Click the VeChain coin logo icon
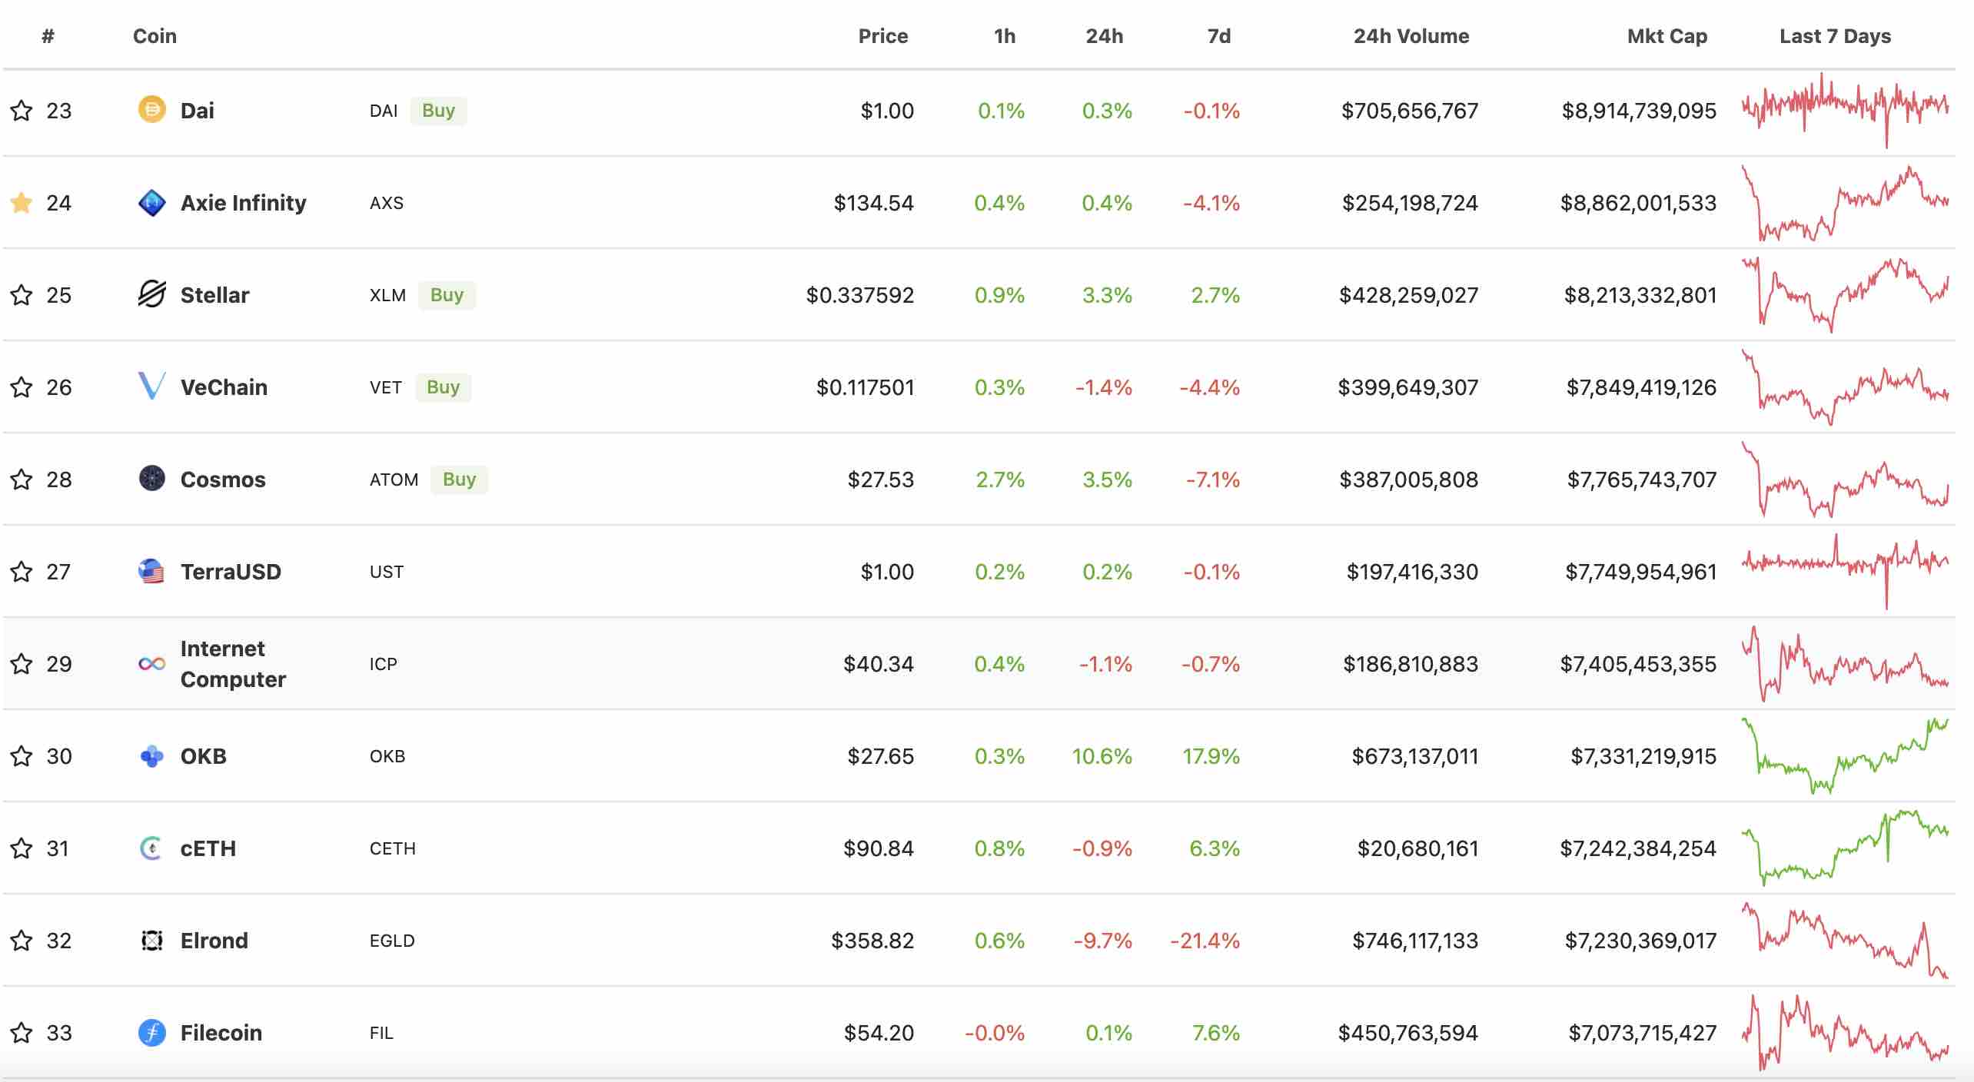Screen dimensions: 1974x1082 coord(151,387)
